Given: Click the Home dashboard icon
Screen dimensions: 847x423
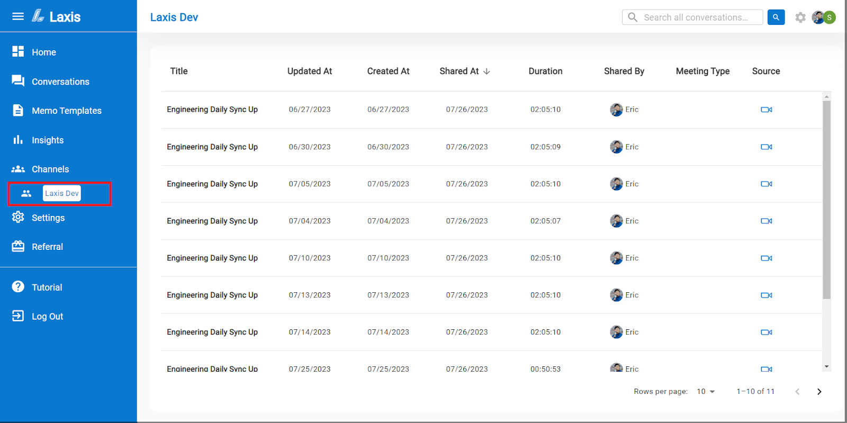Looking at the screenshot, I should tap(18, 51).
